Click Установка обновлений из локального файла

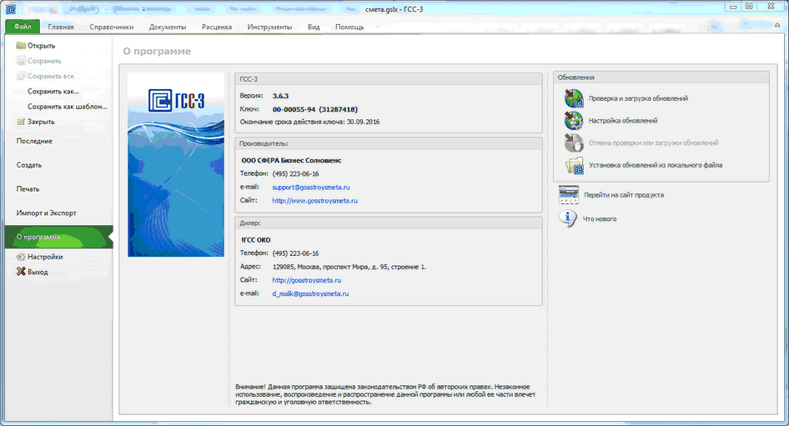[656, 165]
